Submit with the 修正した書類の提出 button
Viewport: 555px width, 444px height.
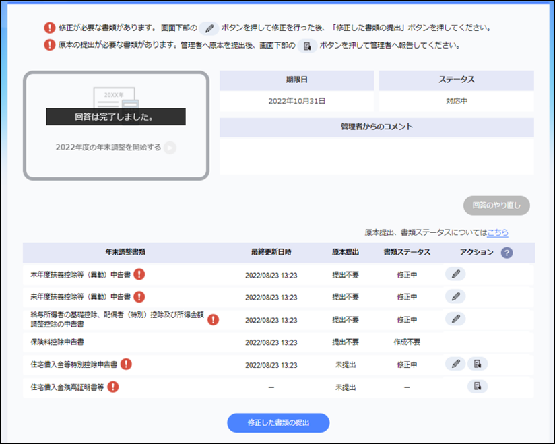pos(278,422)
